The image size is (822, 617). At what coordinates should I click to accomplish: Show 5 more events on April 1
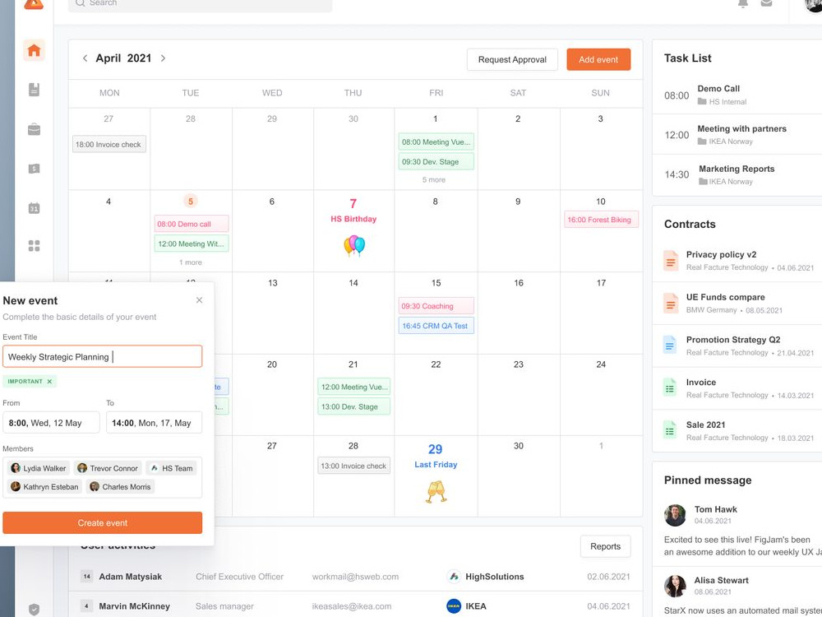tap(433, 179)
